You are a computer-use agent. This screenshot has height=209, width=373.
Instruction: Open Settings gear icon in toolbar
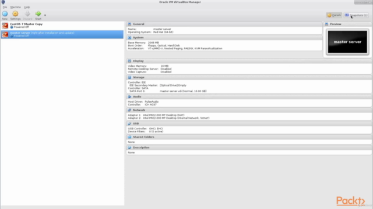pos(15,14)
